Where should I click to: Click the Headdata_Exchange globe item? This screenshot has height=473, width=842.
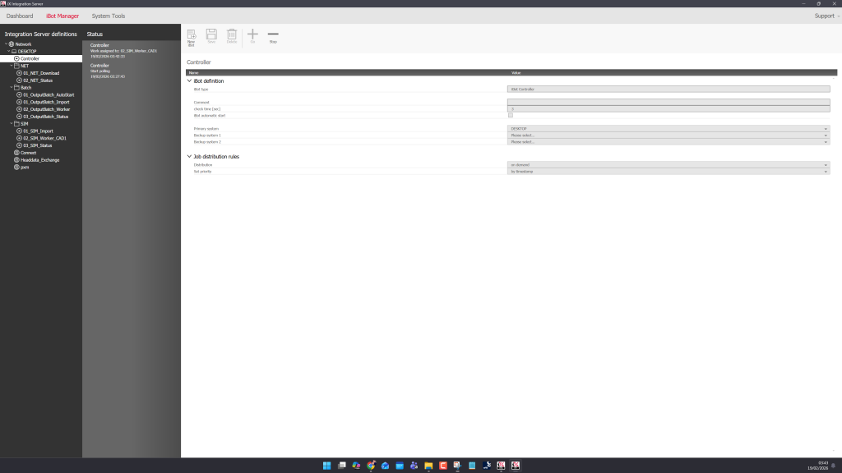click(x=39, y=159)
